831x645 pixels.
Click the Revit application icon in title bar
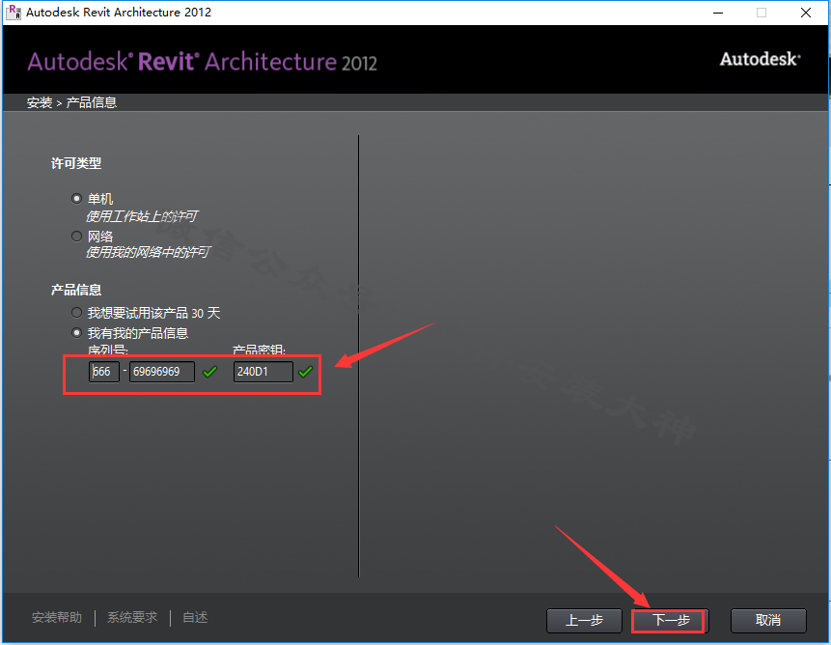14,13
